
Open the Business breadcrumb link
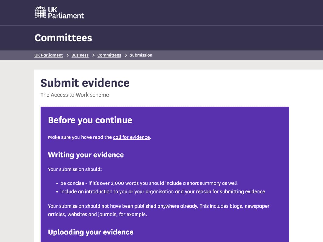[x=80, y=55]
